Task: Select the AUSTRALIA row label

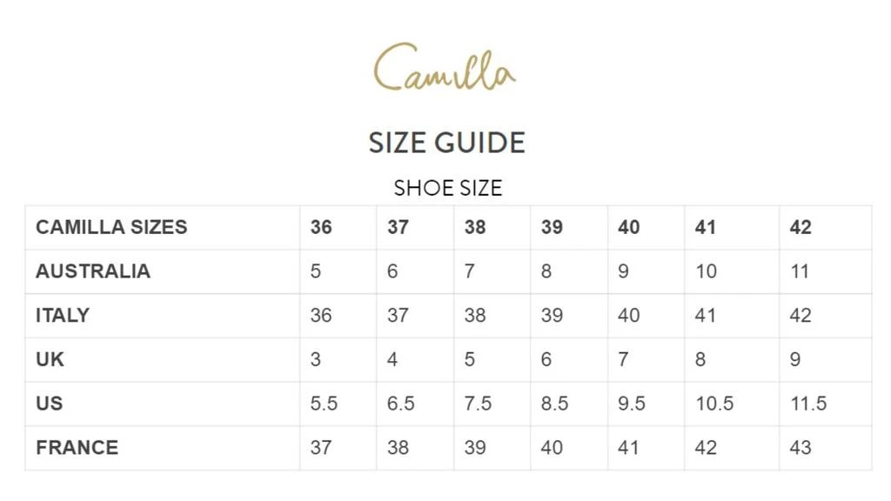Action: [93, 271]
